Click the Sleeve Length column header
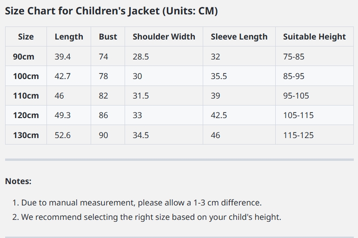 [x=239, y=37]
